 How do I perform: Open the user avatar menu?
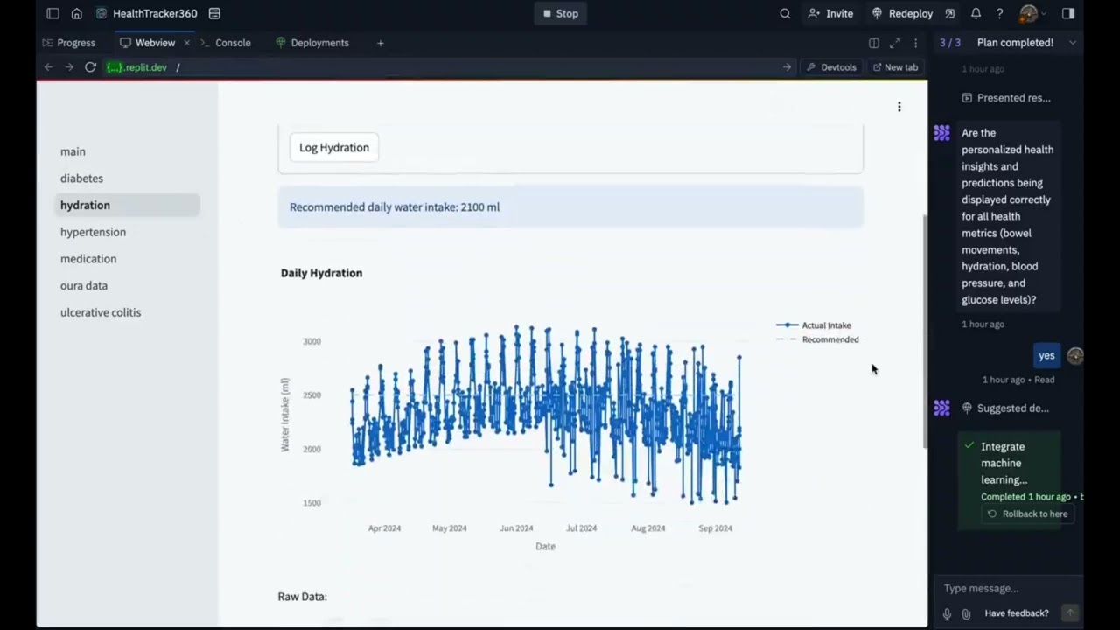[x=1031, y=13]
